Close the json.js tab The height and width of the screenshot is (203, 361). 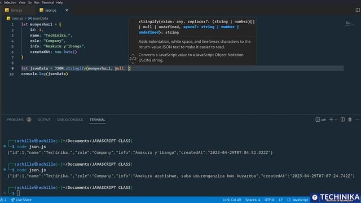click(x=67, y=10)
